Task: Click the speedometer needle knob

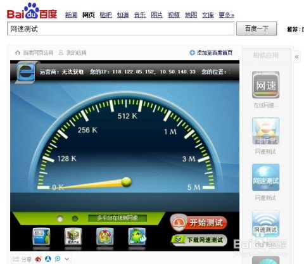Action: pos(127,182)
